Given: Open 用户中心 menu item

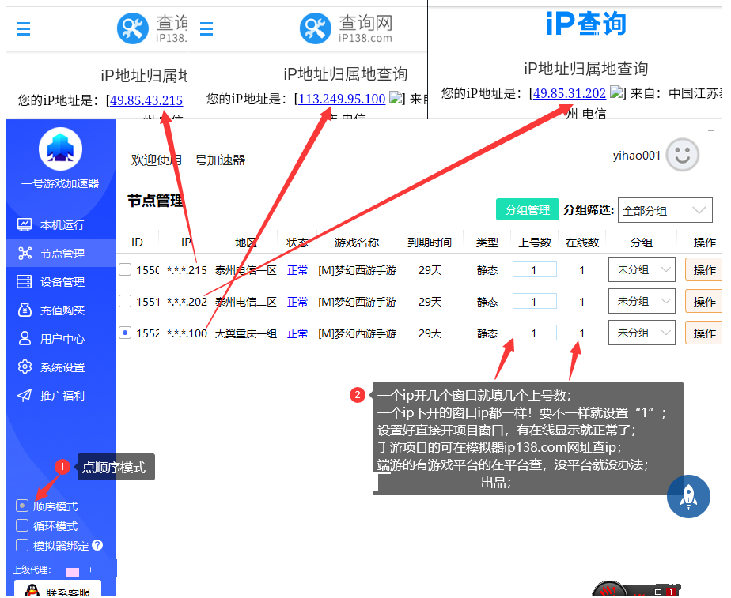Looking at the screenshot, I should [x=61, y=338].
